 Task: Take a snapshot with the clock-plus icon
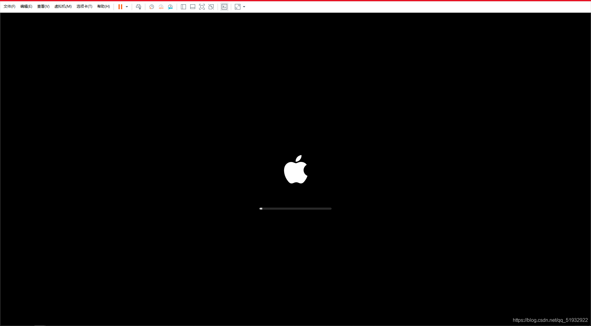tap(151, 7)
